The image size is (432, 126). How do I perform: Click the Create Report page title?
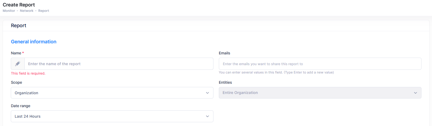click(x=19, y=5)
